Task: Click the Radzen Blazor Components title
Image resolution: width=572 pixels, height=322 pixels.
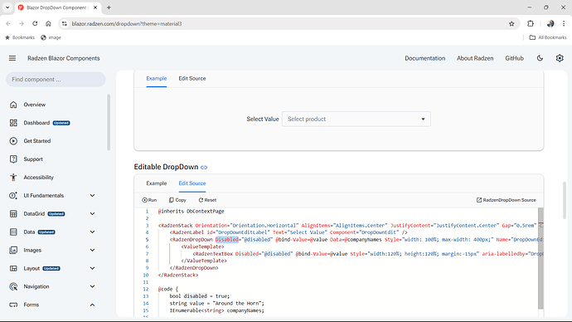Action: pyautogui.click(x=64, y=58)
